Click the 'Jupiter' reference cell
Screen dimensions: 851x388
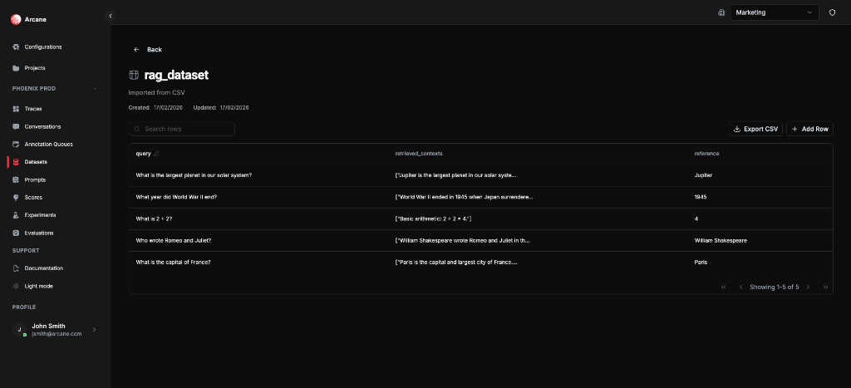703,175
